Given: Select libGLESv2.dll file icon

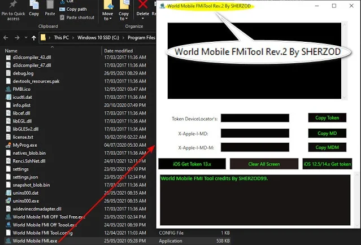Looking at the screenshot, I should coord(8,129).
